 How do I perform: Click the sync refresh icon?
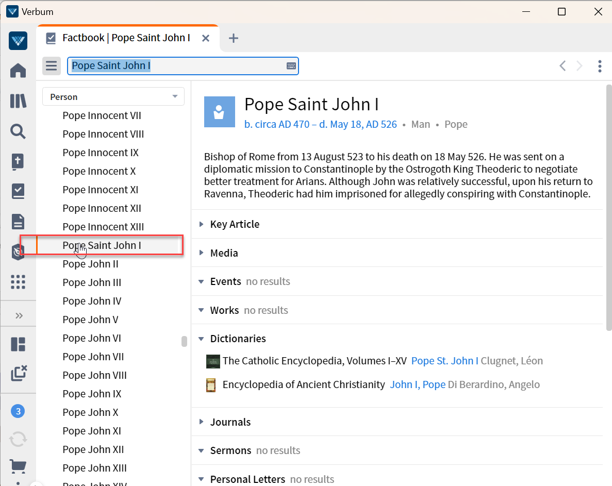pyautogui.click(x=18, y=440)
